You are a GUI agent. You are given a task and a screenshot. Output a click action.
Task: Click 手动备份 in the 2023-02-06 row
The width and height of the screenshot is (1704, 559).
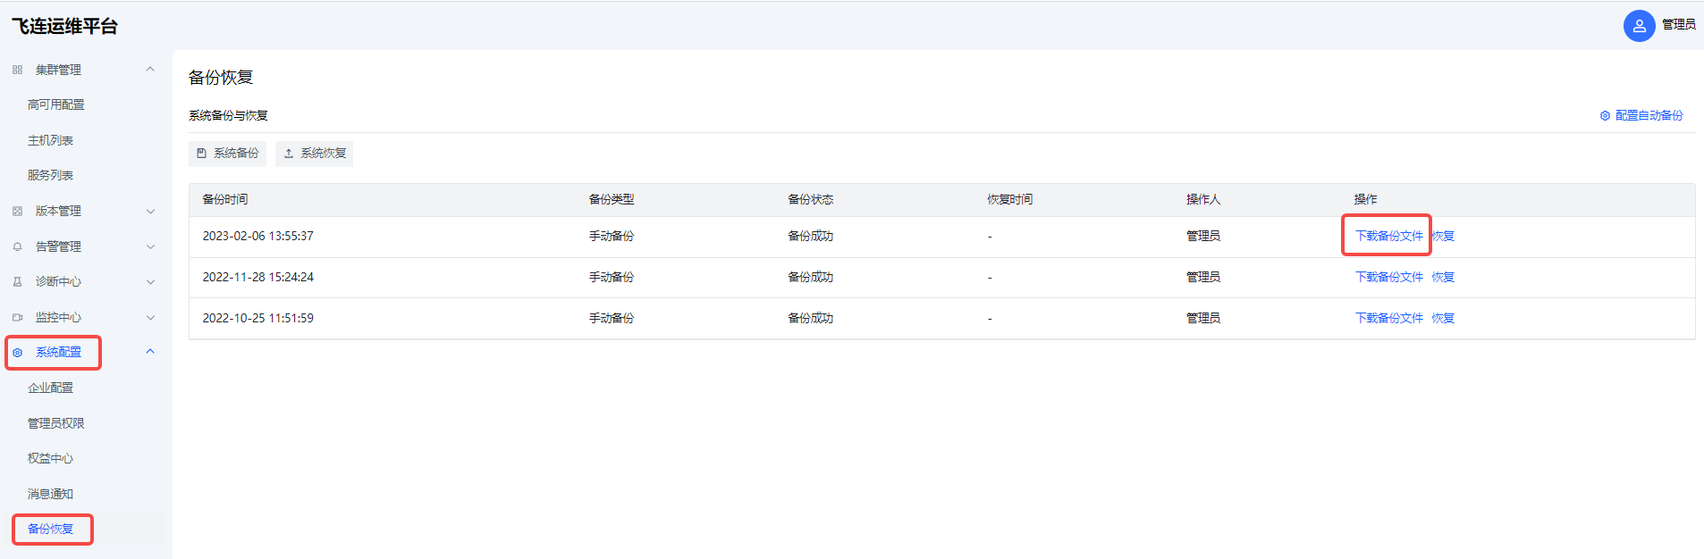tap(612, 237)
